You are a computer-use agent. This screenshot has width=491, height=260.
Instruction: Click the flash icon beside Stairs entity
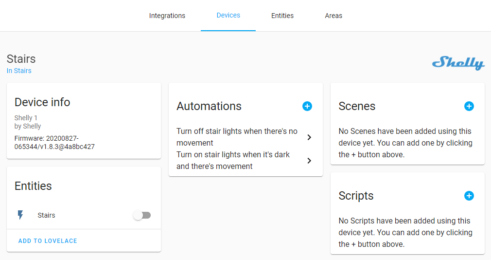click(20, 215)
